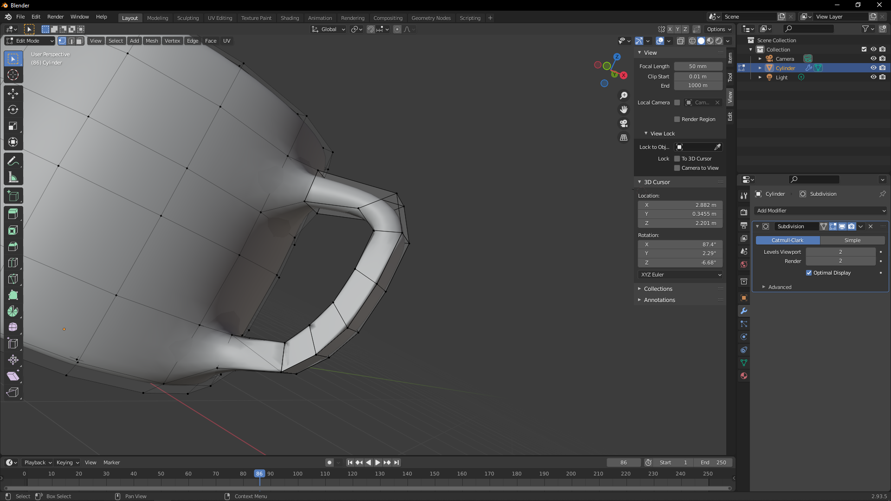Image resolution: width=891 pixels, height=501 pixels.
Task: Choose the Bevel tool
Action: (13, 246)
